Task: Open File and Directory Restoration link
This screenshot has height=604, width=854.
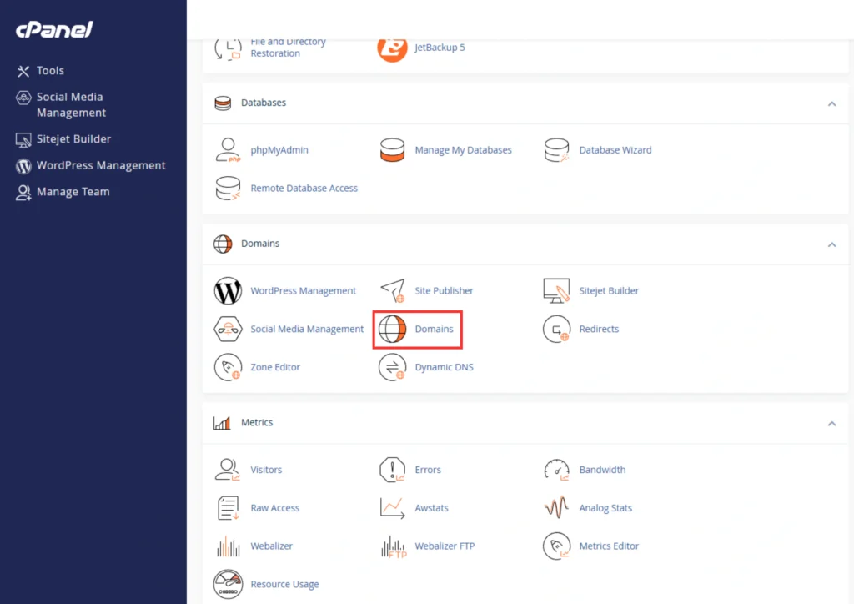Action: click(288, 48)
